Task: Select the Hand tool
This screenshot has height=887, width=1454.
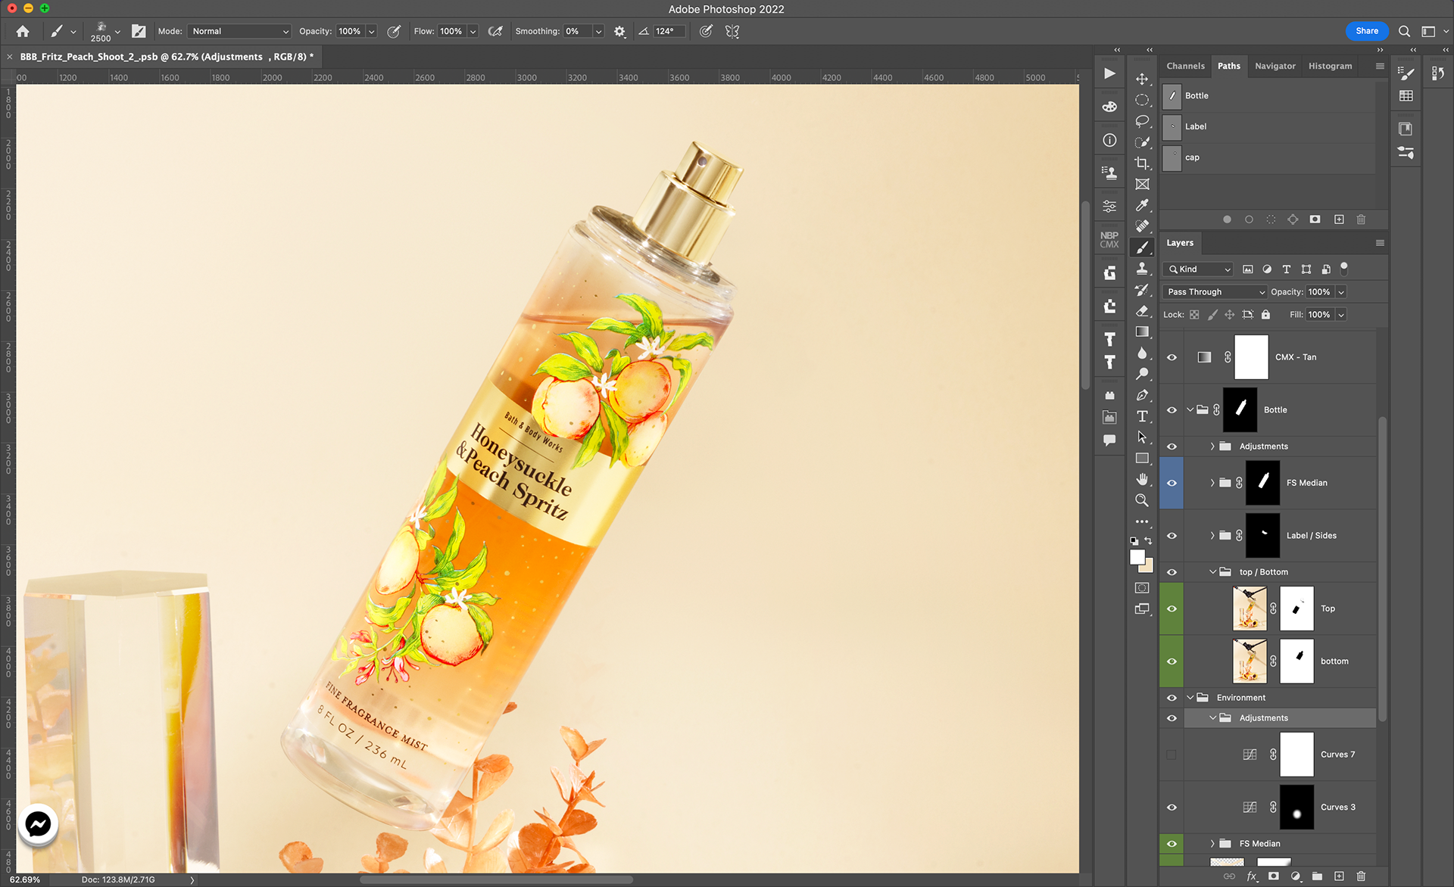Action: click(1142, 479)
